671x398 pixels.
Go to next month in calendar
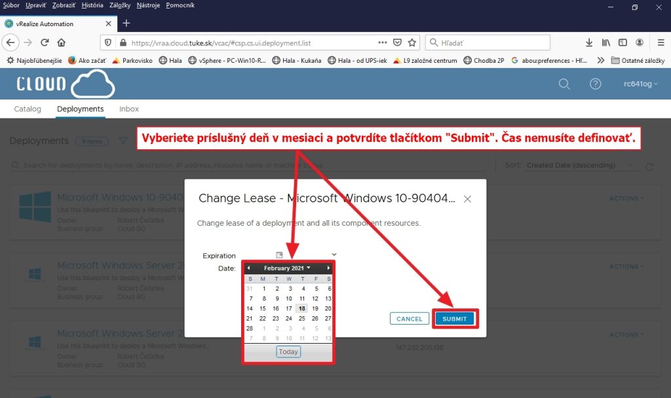point(328,268)
